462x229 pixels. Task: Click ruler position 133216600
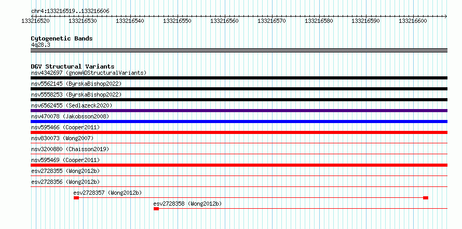tap(413, 21)
